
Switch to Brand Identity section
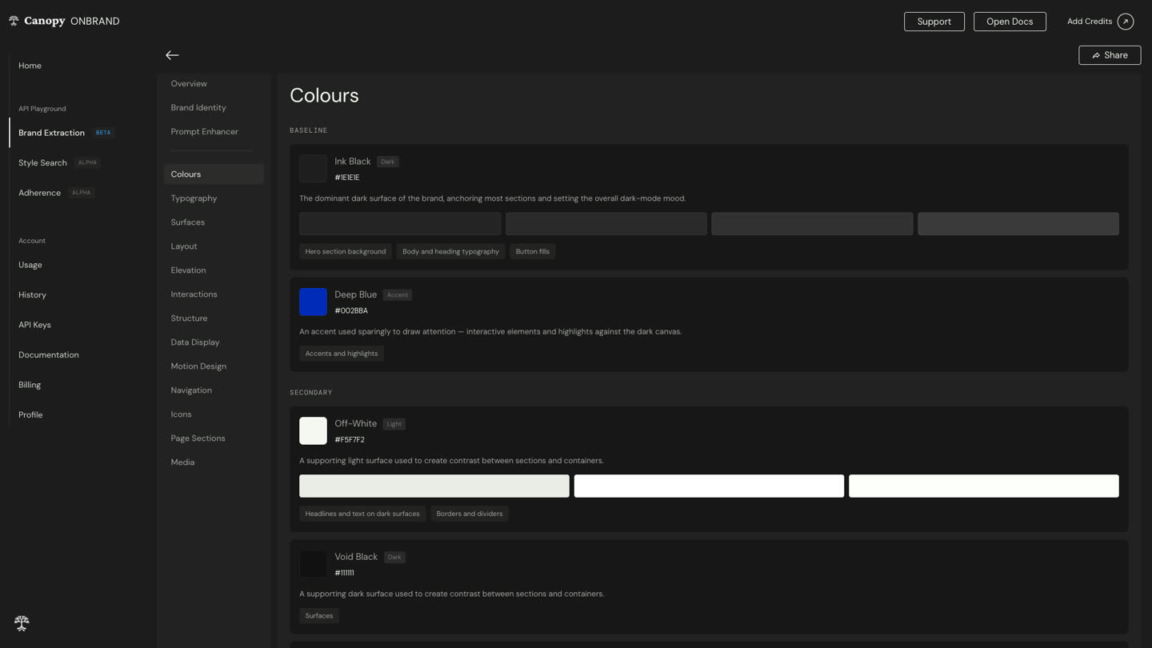tap(198, 108)
